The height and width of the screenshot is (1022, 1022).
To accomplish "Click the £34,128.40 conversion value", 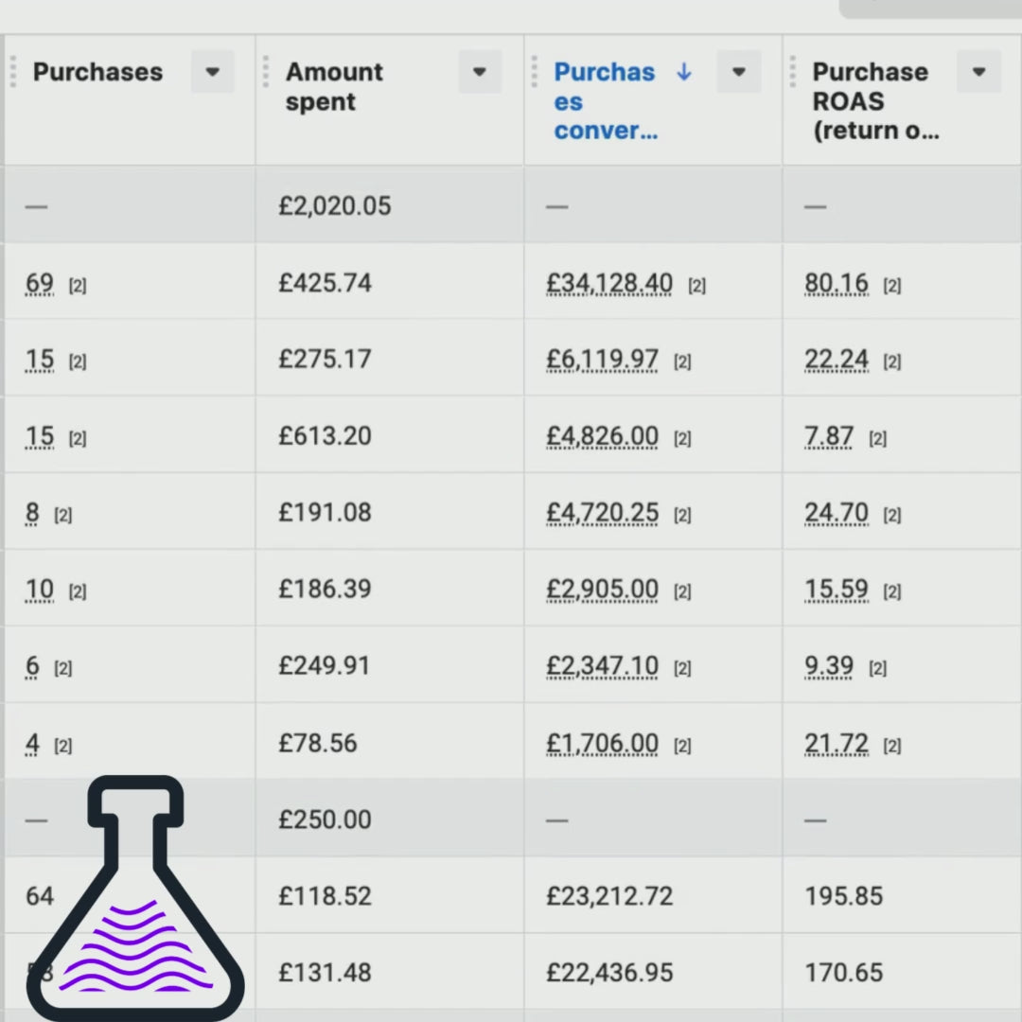I will [609, 283].
